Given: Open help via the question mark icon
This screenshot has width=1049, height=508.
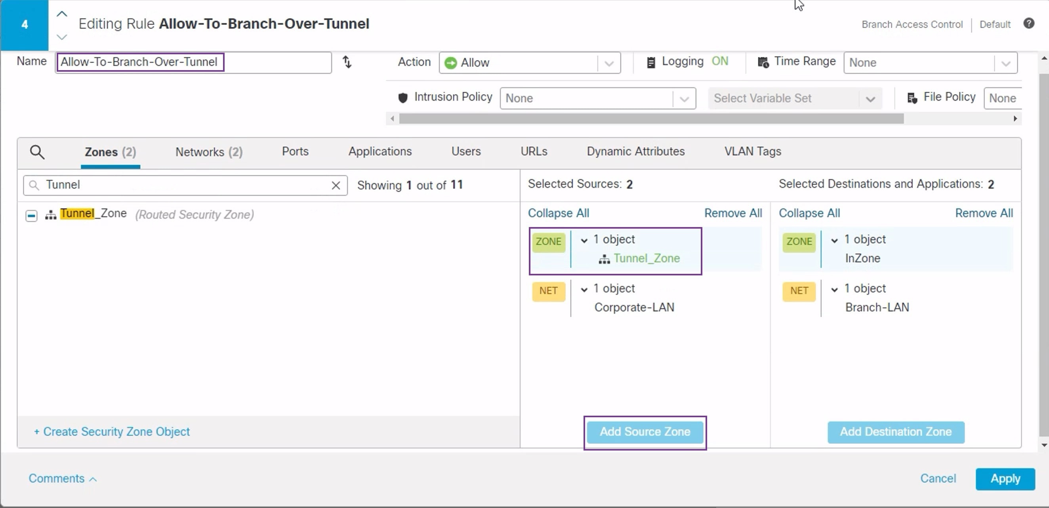Looking at the screenshot, I should [x=1029, y=23].
